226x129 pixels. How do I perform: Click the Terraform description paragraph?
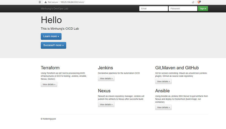[x=64, y=76]
